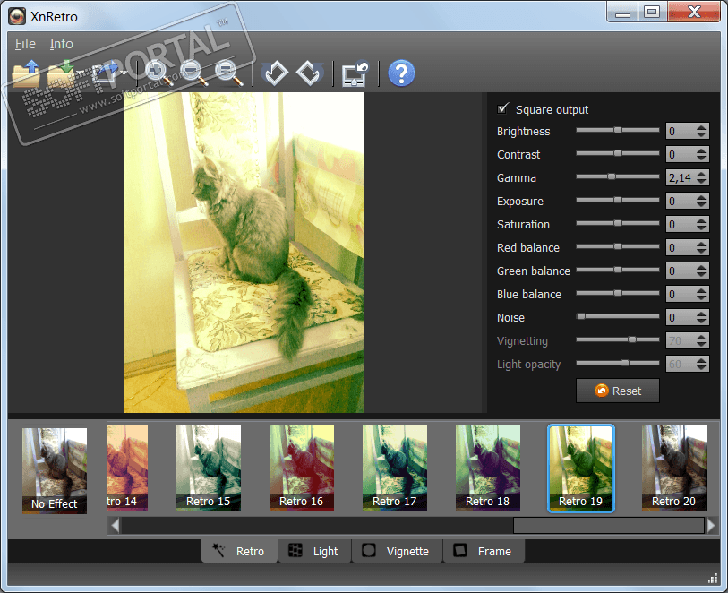Screen dimensions: 728x593
Task: Click the Red balance spinner arrows
Action: pyautogui.click(x=701, y=247)
